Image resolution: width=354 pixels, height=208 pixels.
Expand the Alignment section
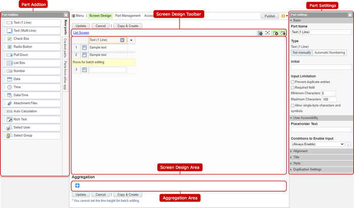[x=321, y=151]
